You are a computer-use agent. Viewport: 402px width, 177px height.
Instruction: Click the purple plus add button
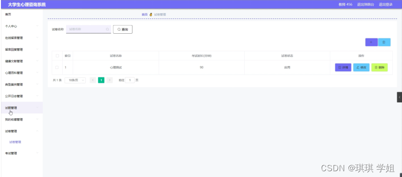371,42
